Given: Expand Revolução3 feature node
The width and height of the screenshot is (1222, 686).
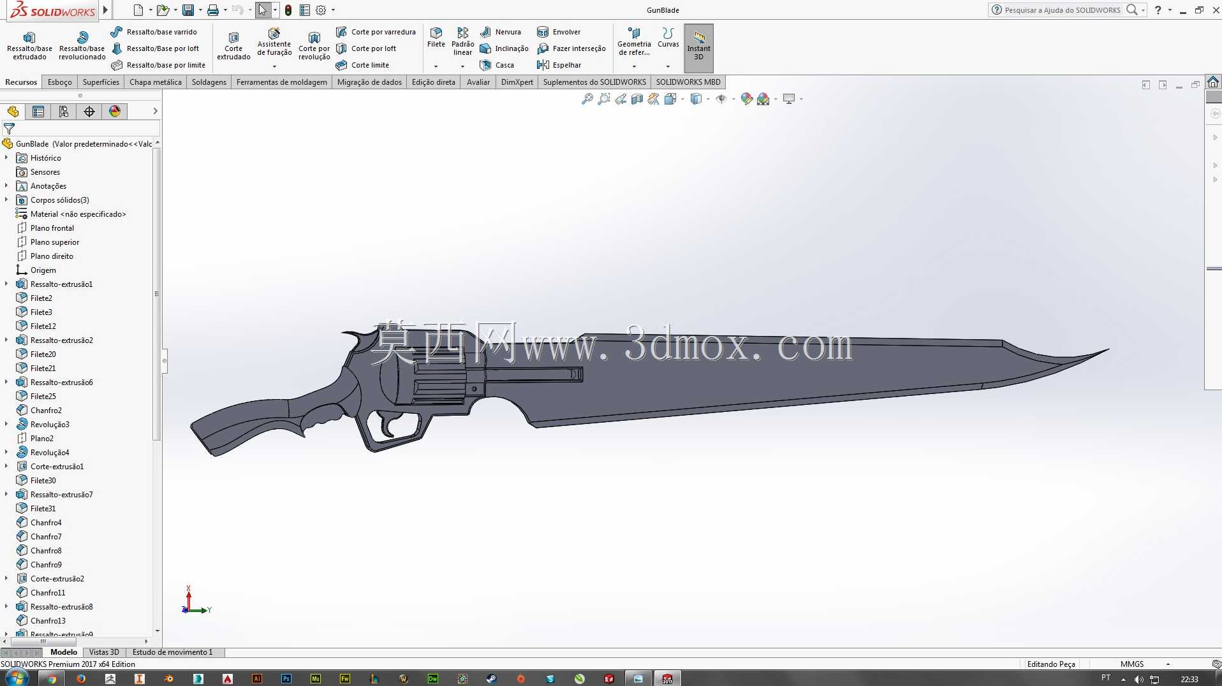Looking at the screenshot, I should [6, 424].
